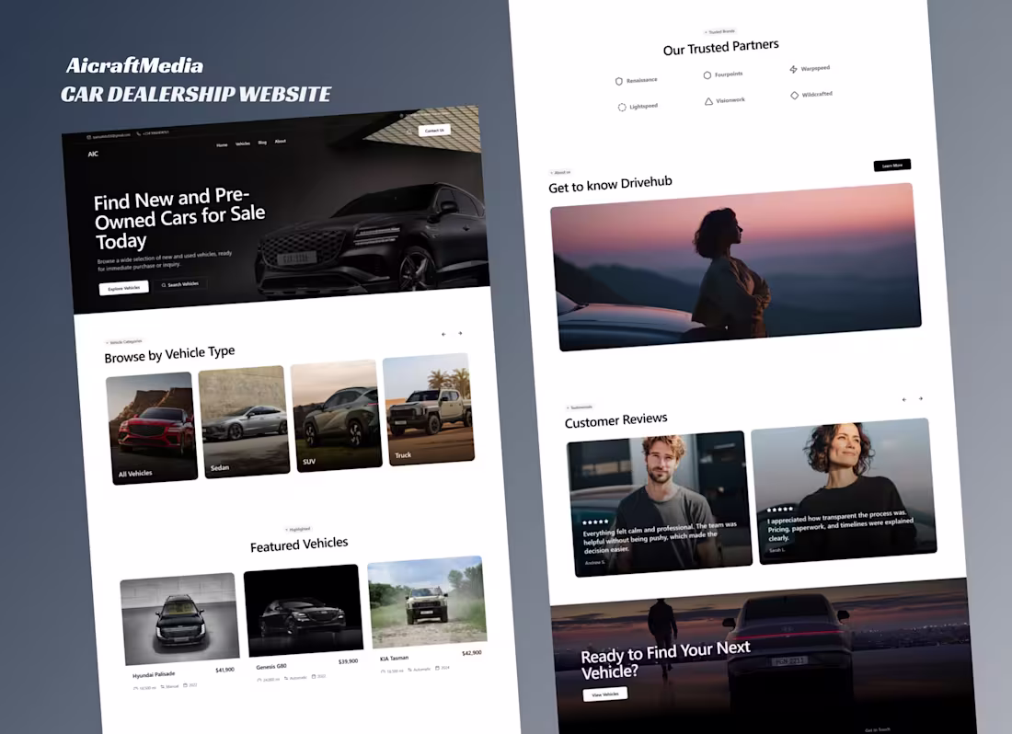Image resolution: width=1012 pixels, height=734 pixels.
Task: Click the AIC logo in header
Action: (93, 155)
